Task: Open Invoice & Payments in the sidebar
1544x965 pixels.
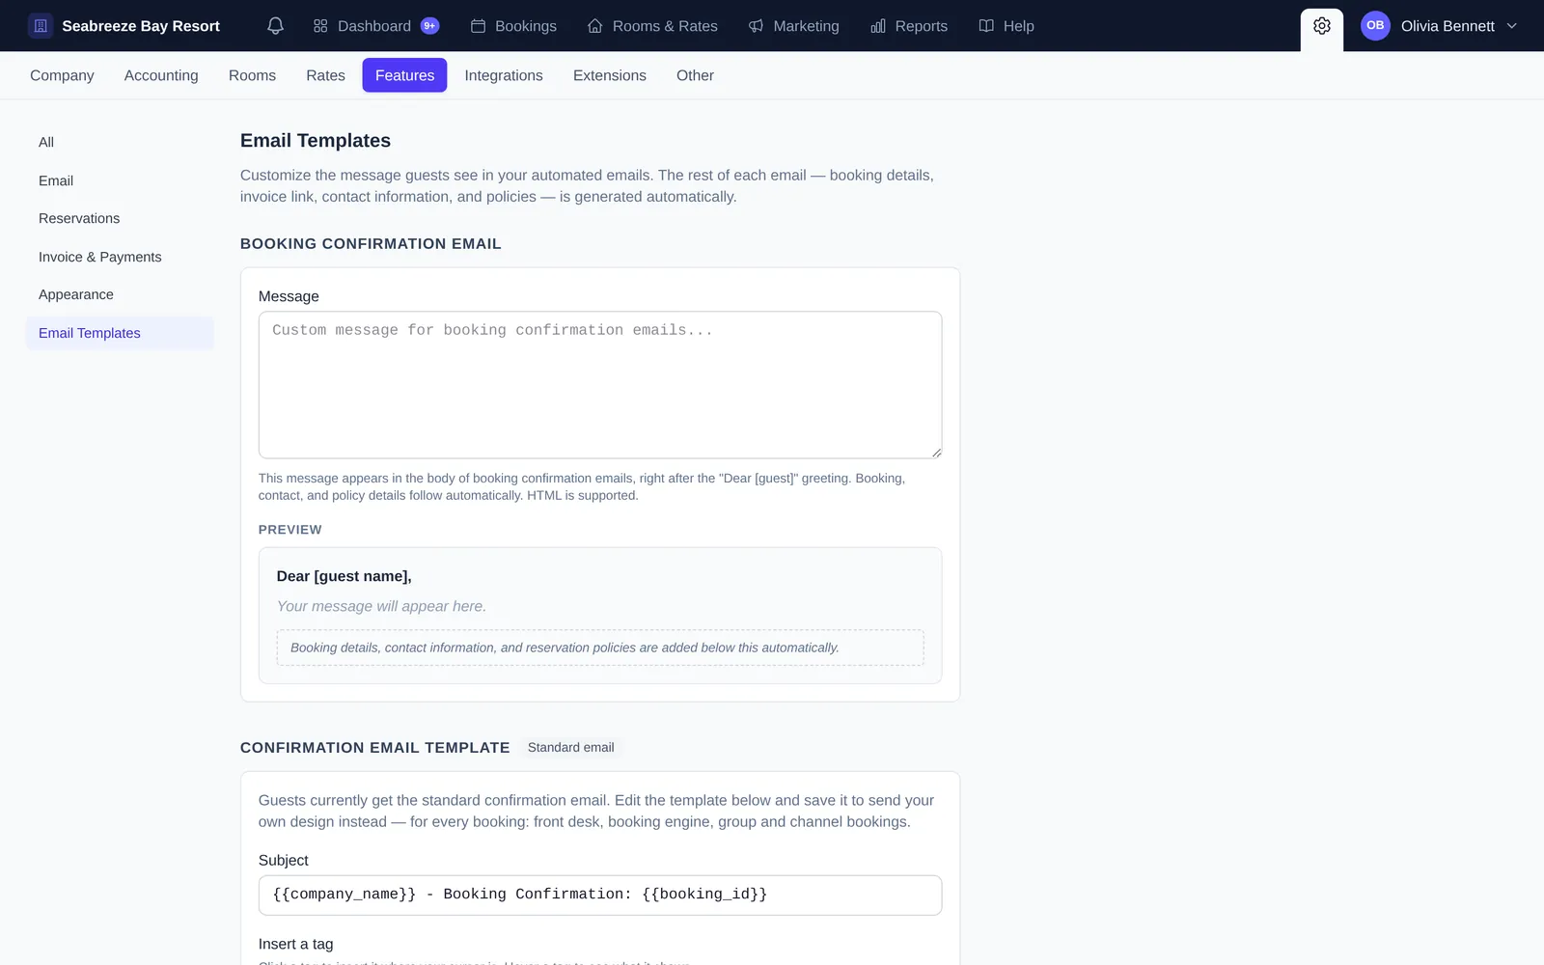Action: (120, 257)
